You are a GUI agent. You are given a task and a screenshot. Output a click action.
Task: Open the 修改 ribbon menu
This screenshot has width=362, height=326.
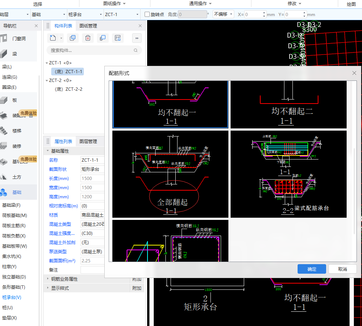click(x=294, y=3)
